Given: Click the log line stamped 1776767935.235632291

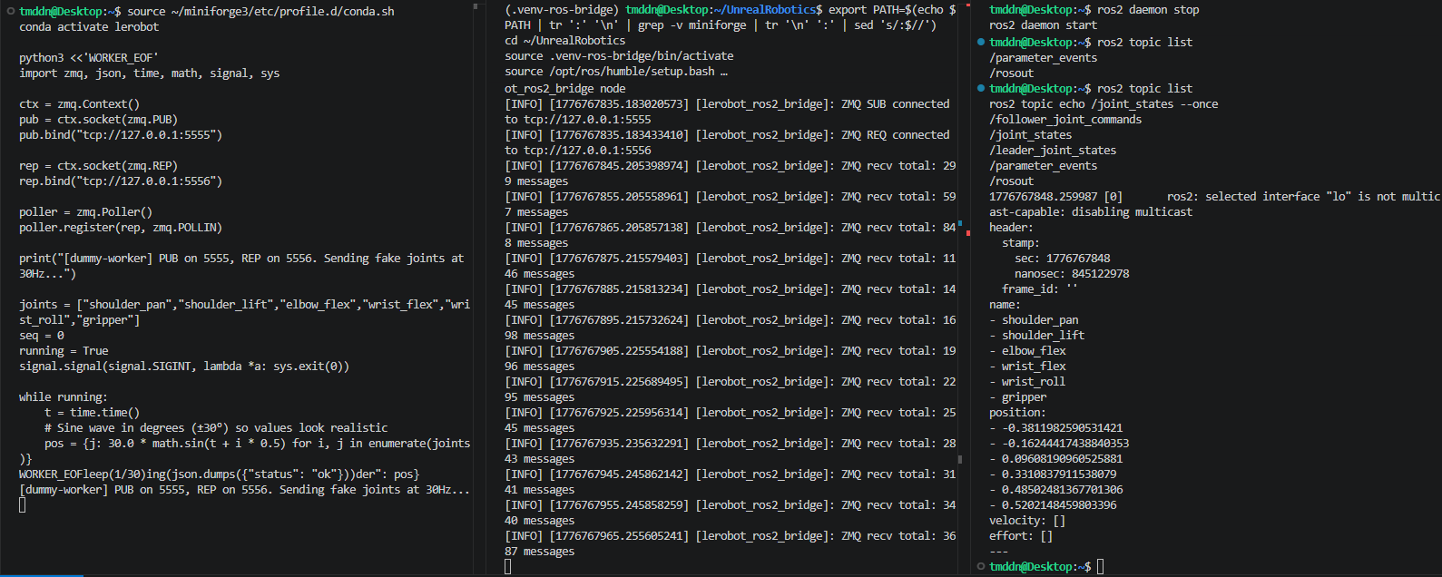Looking at the screenshot, I should (x=731, y=443).
